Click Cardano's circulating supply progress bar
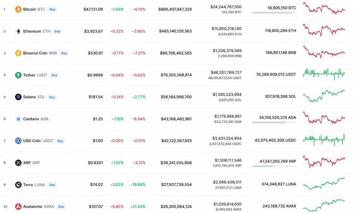Image resolution: width=354 pixels, height=213 pixels. [x=274, y=122]
